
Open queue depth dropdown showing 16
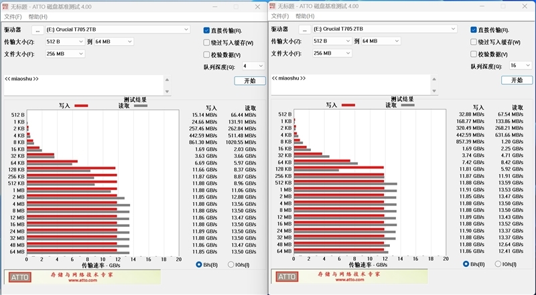pyautogui.click(x=520, y=65)
